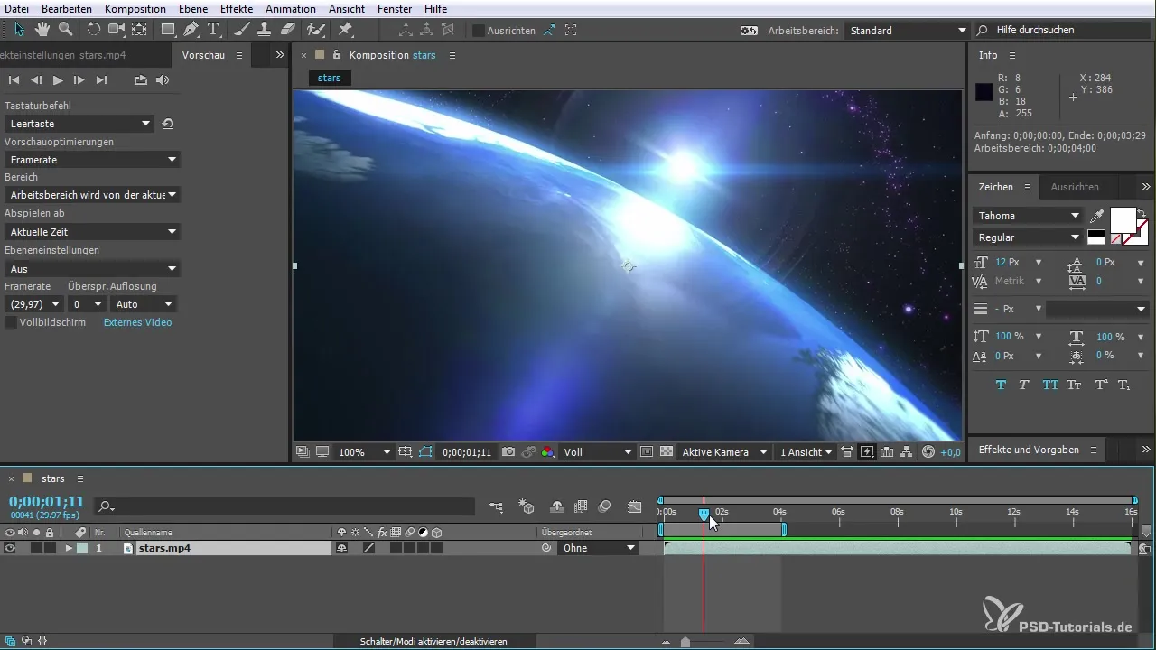This screenshot has width=1156, height=650.
Task: Select the Rectangle shape tool
Action: click(x=169, y=29)
